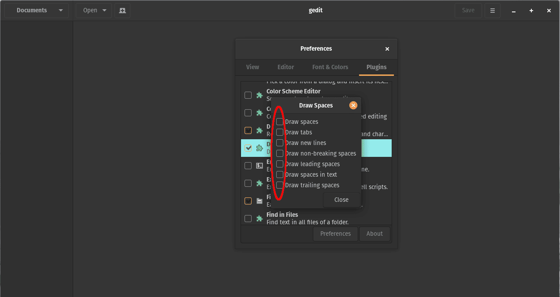Screen dimensions: 560x297
Task: Minimize the gedit window
Action: (x=514, y=11)
